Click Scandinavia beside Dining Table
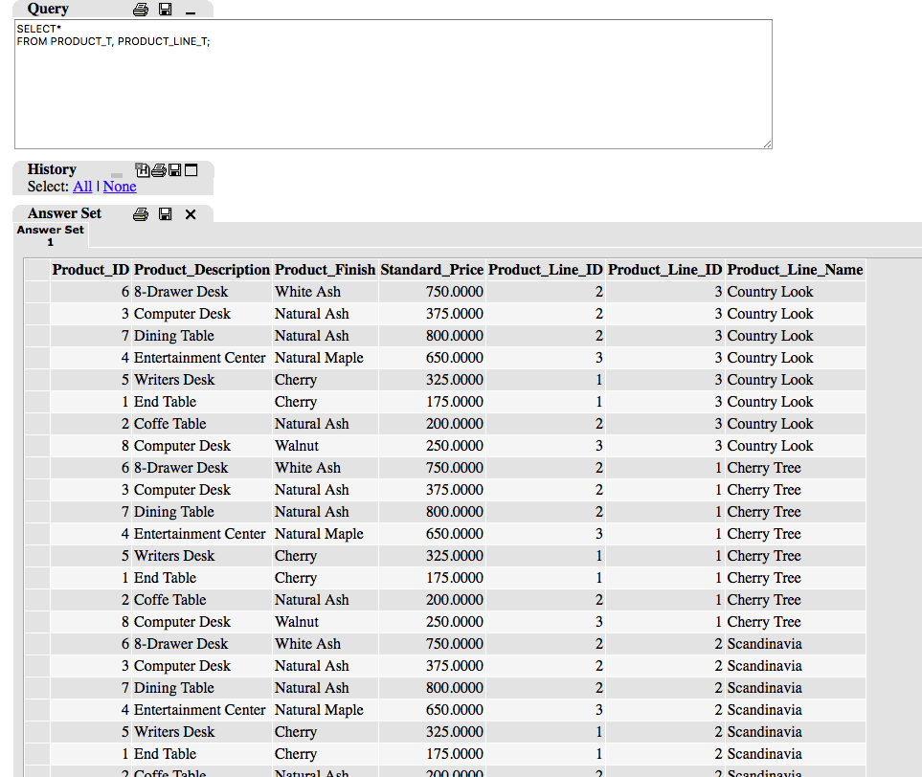The height and width of the screenshot is (777, 922). pyautogui.click(x=764, y=688)
